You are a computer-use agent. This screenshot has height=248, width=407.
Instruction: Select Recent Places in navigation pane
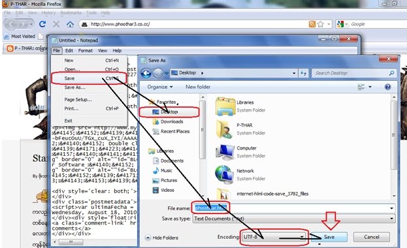click(175, 131)
